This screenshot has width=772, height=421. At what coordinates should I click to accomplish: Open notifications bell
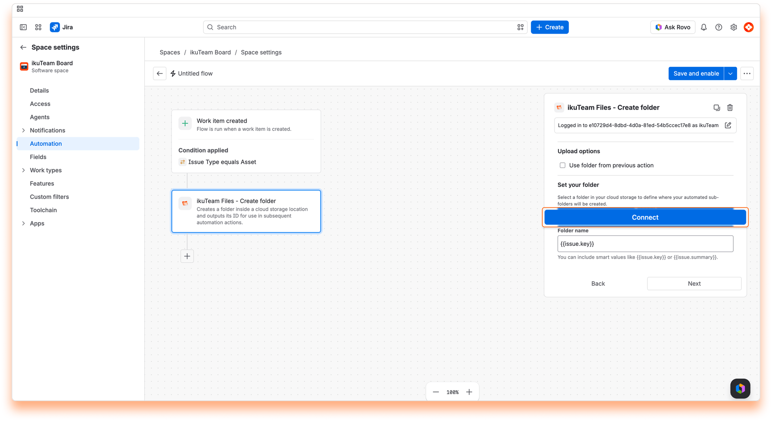click(x=704, y=27)
